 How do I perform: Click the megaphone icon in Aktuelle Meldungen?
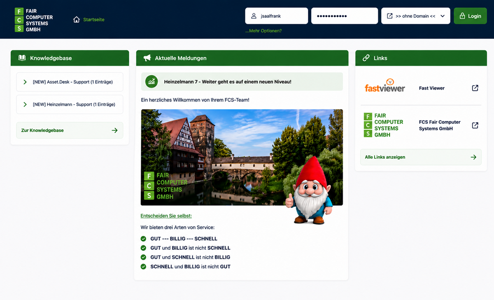point(147,58)
